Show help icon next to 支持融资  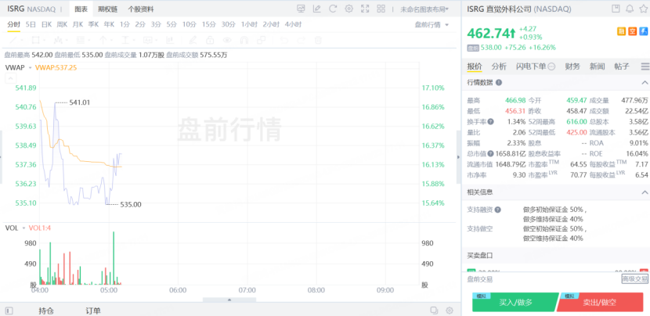click(497, 210)
